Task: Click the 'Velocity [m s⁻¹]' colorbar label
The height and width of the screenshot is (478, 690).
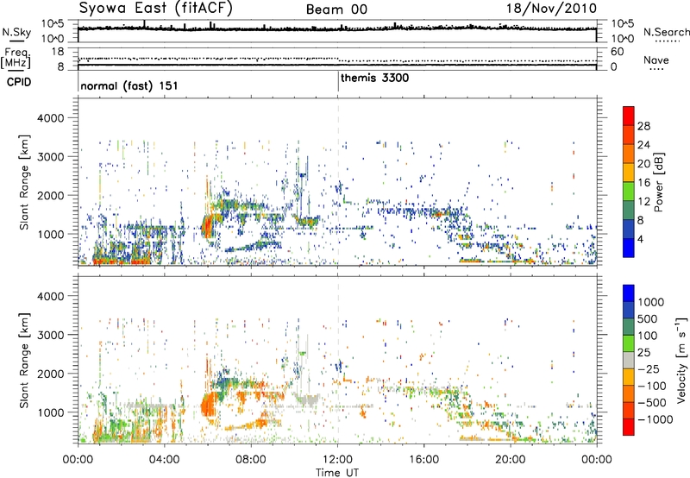Action: pos(681,360)
